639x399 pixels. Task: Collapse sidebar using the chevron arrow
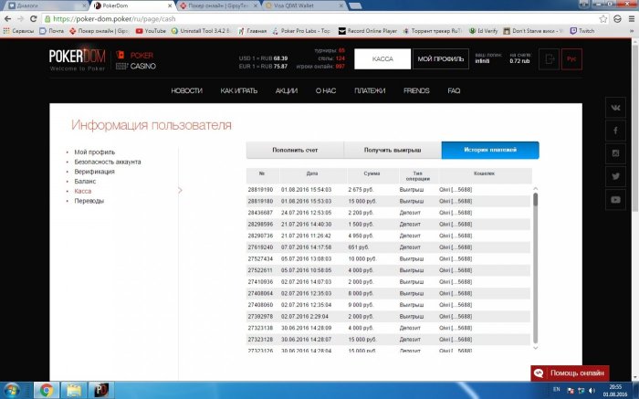click(x=180, y=191)
